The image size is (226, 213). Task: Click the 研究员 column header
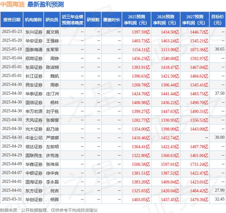pos(52,20)
